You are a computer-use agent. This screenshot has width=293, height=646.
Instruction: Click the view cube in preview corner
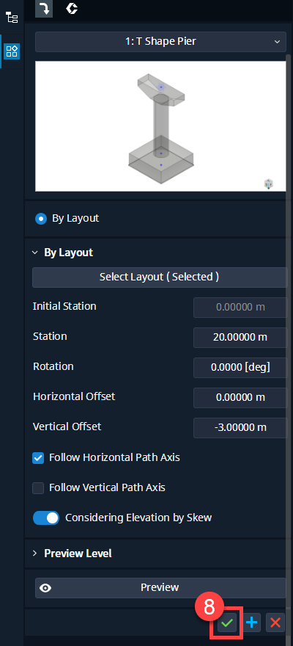pos(268,184)
